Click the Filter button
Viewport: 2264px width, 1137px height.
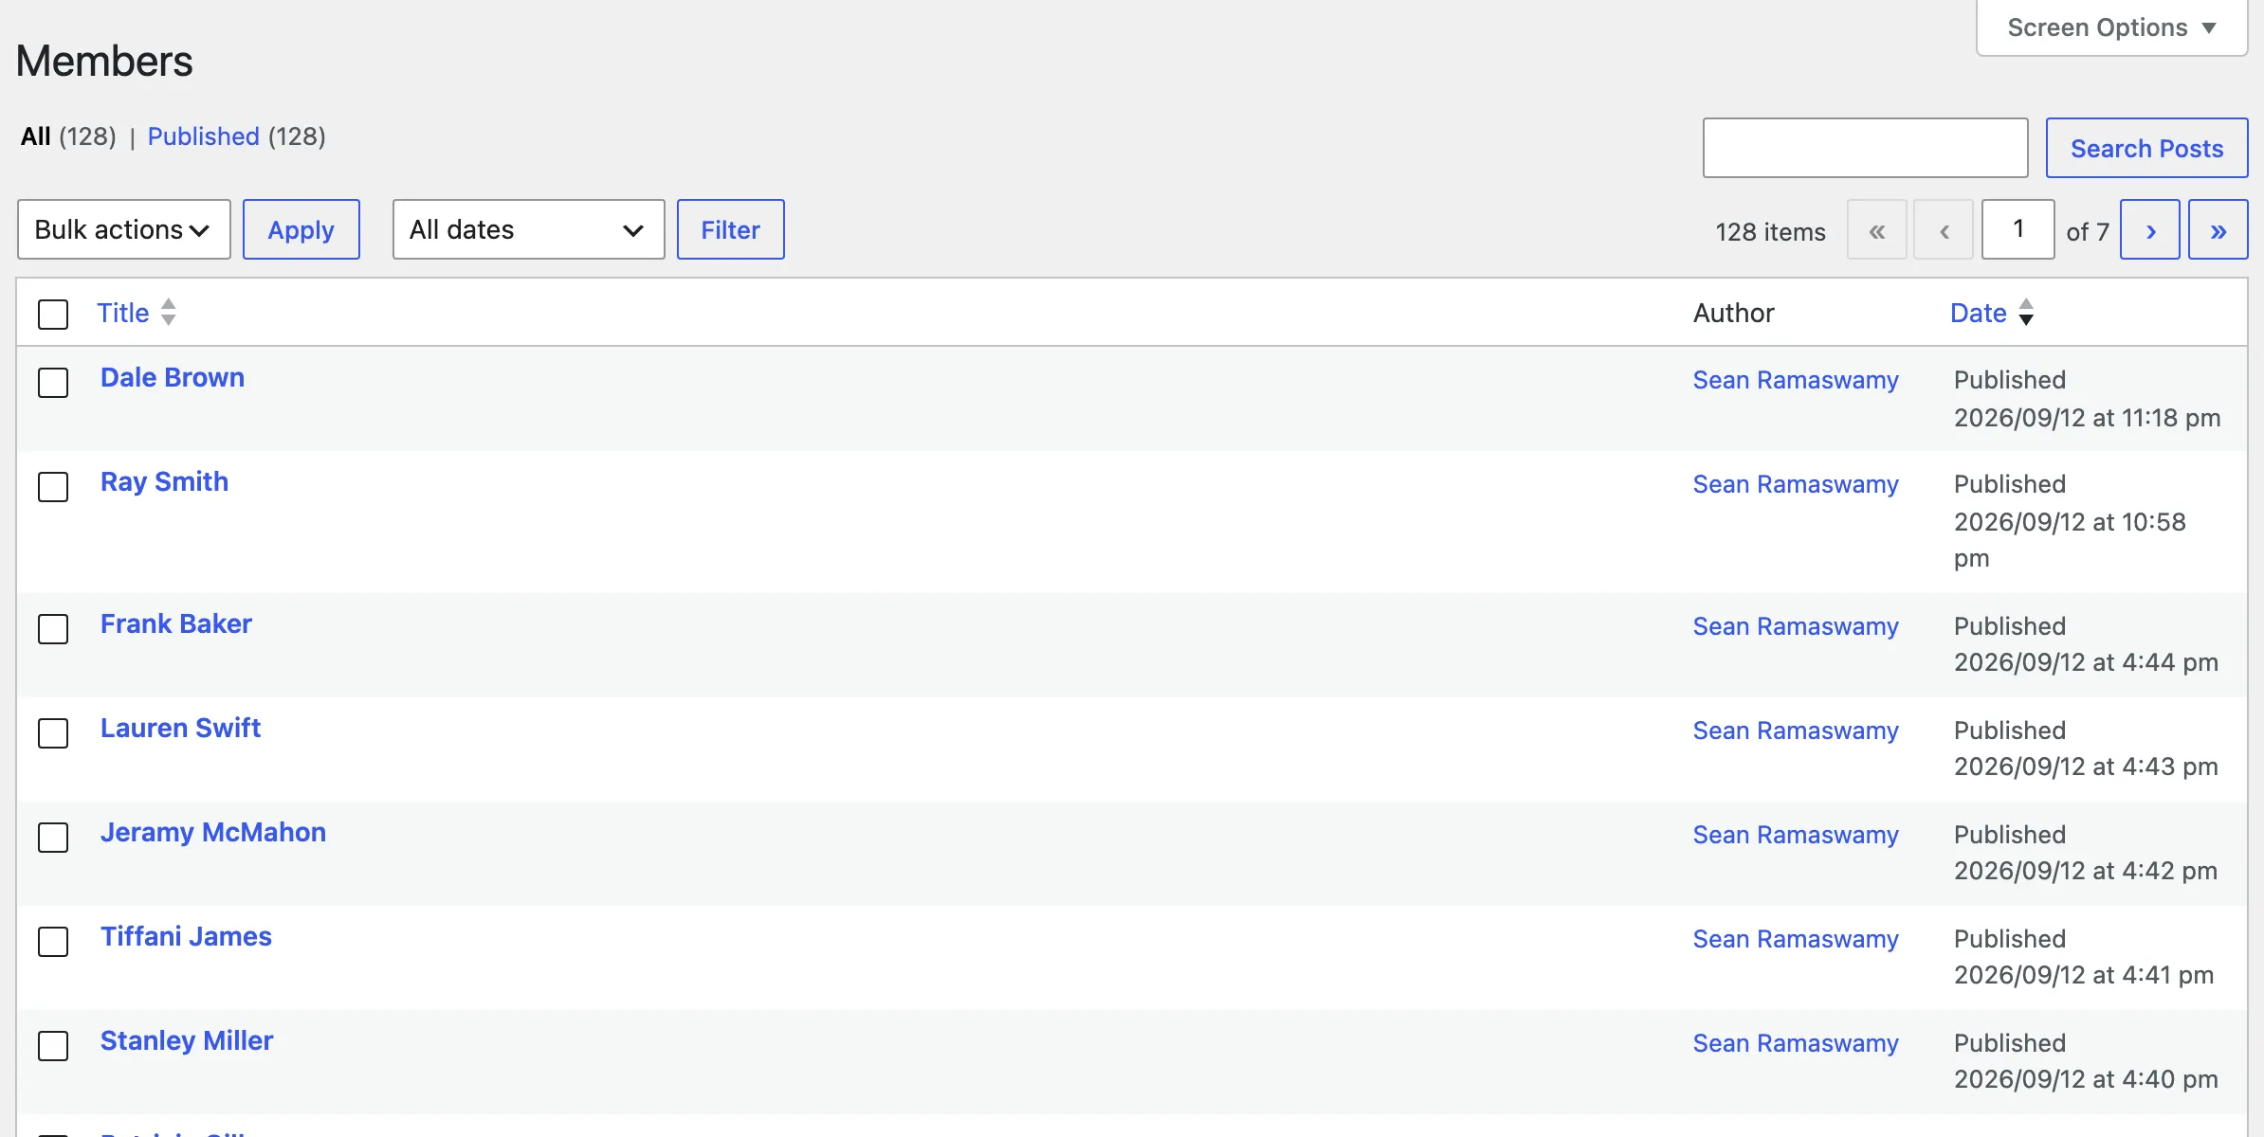730,229
